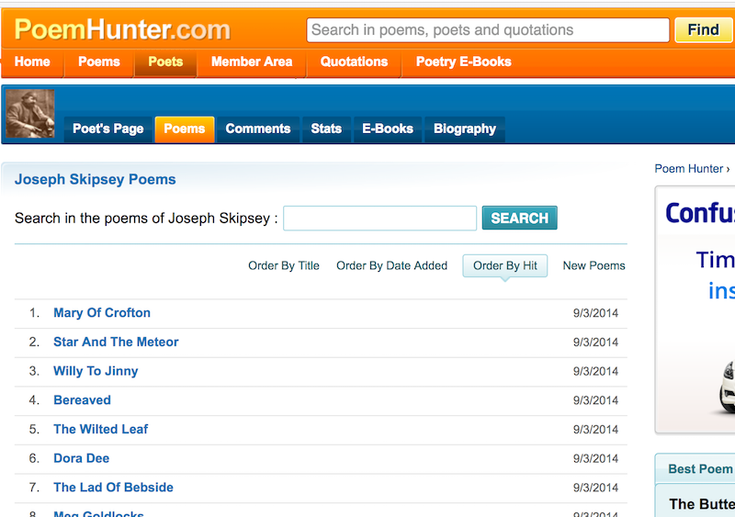Viewport: 735px width, 517px height.
Task: Open the Stats tab
Action: point(325,129)
